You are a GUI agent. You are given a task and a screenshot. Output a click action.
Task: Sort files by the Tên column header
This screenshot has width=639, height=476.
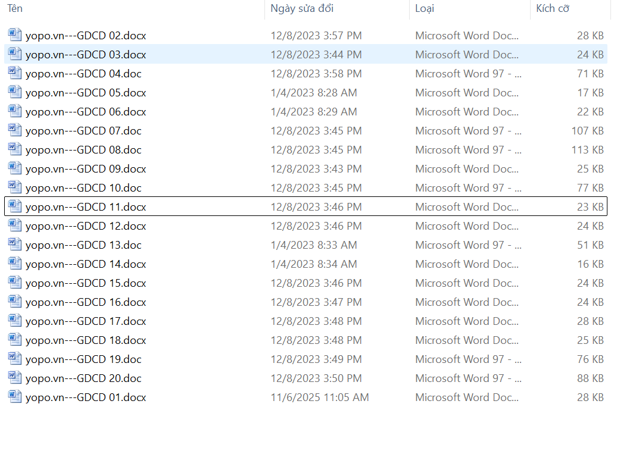click(x=15, y=8)
